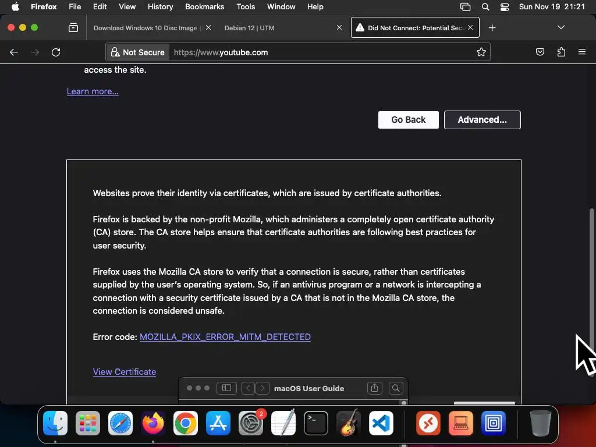Click the Advanced... button
This screenshot has width=596, height=447.
click(482, 120)
